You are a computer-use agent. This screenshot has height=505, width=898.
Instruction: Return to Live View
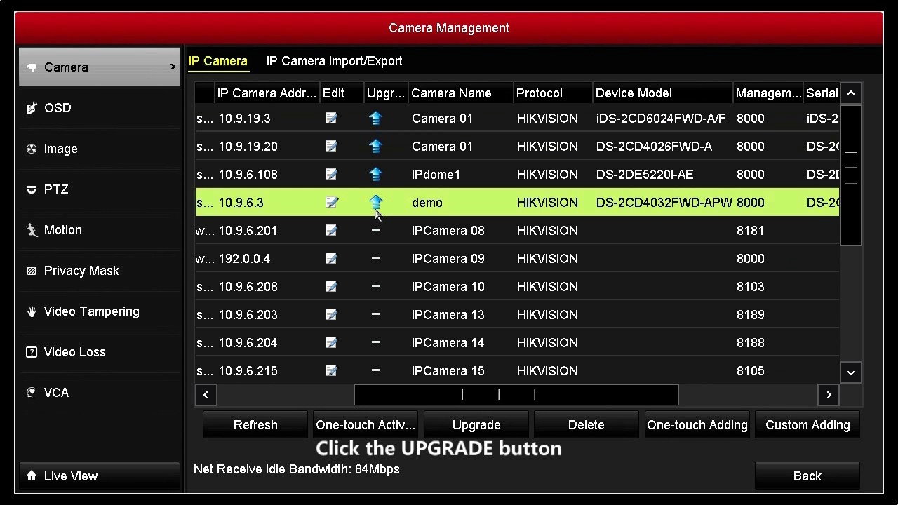click(x=100, y=476)
